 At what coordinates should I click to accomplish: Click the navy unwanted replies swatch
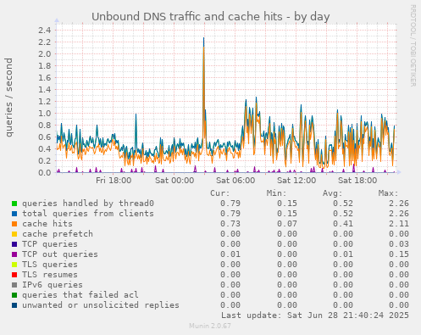click(x=14, y=305)
